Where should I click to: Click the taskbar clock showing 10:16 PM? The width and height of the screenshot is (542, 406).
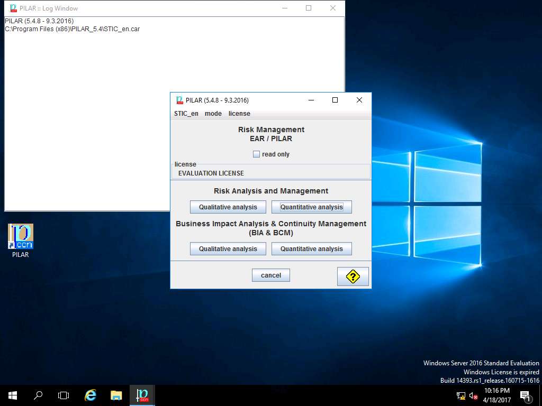point(496,395)
